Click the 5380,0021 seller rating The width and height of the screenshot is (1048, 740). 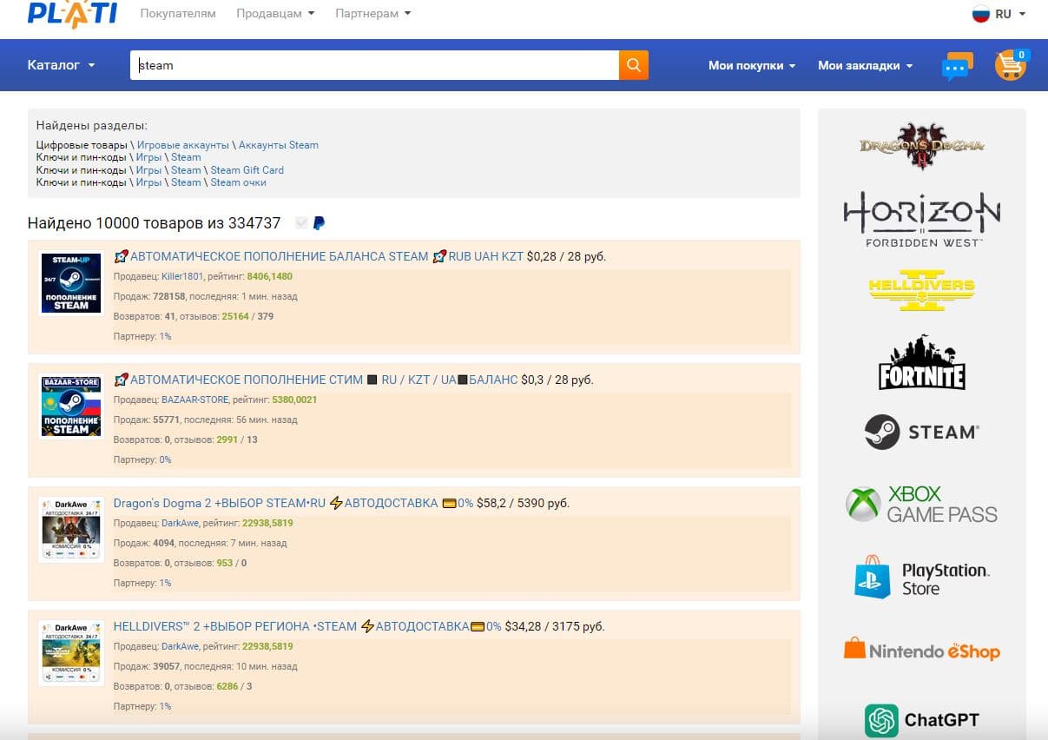coord(294,400)
